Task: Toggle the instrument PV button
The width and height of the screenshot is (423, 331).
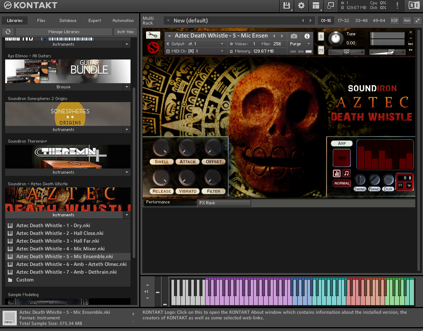Action: tap(411, 50)
